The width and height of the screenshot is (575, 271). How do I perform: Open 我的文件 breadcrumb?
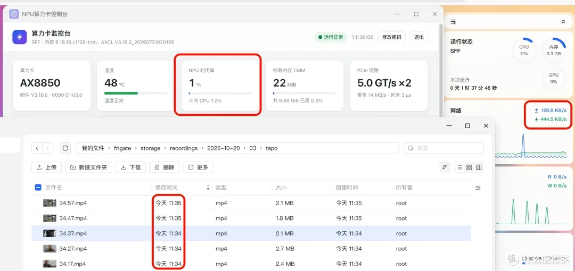coord(93,148)
